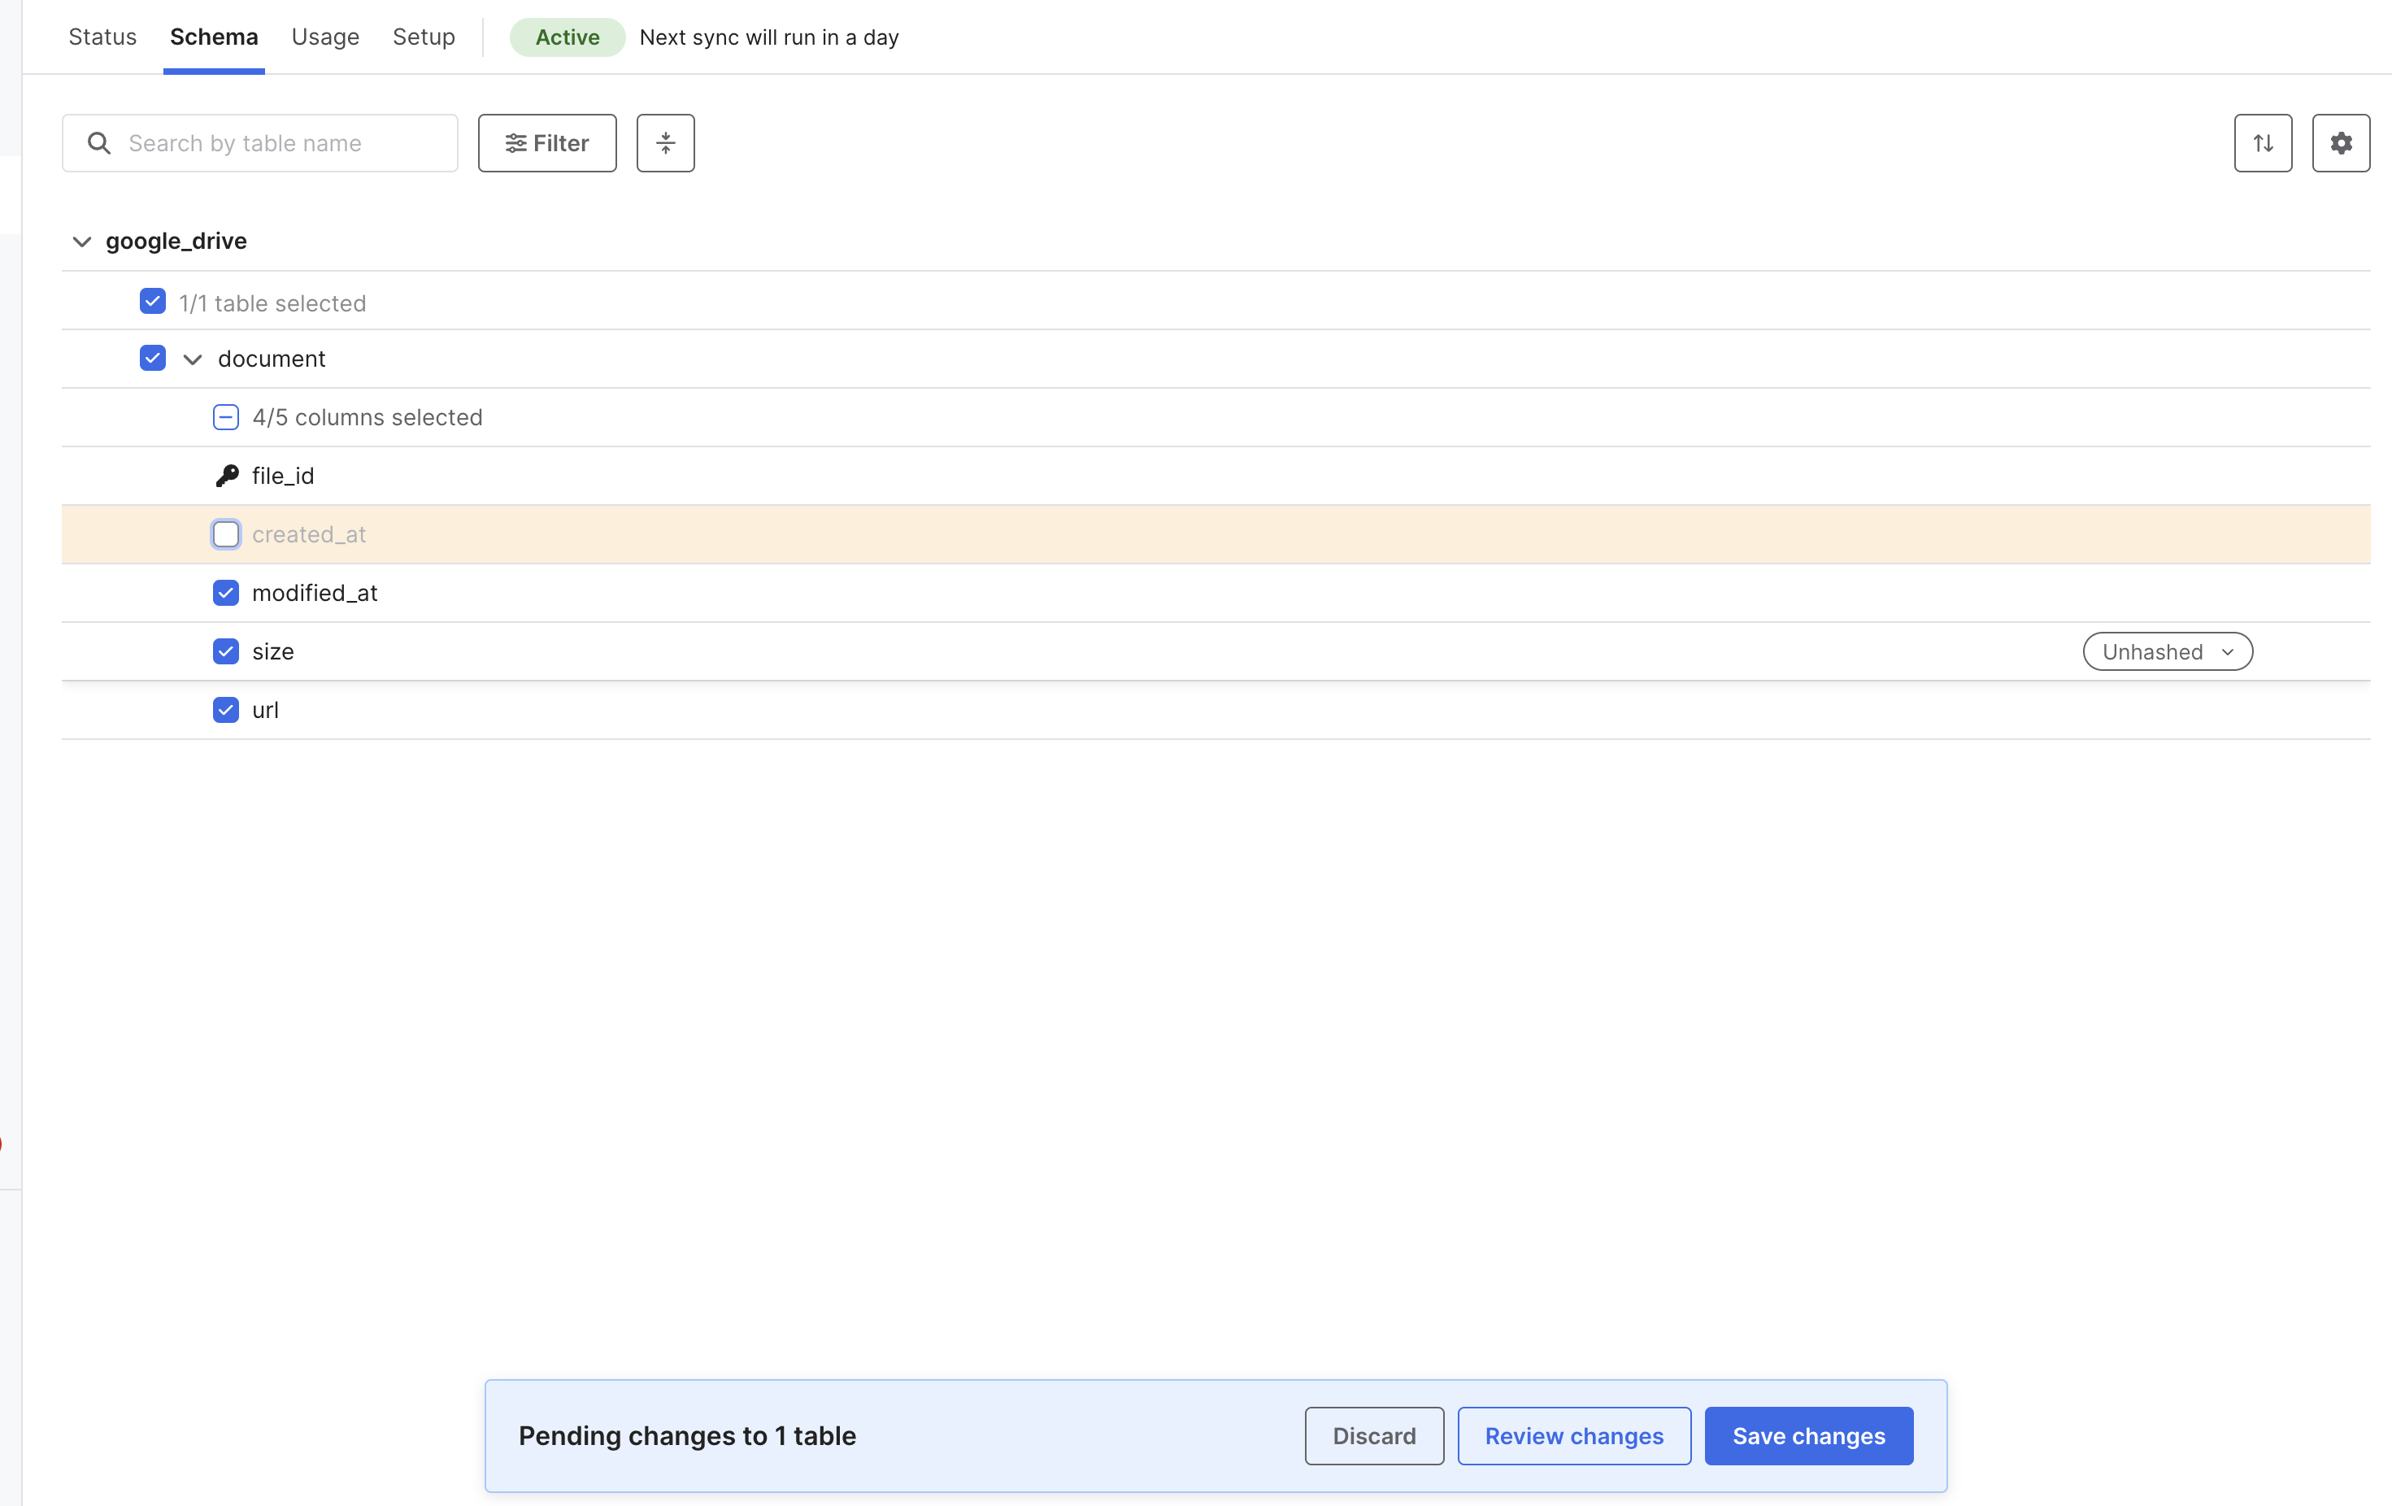2392x1506 pixels.
Task: Click the Discard button
Action: click(x=1374, y=1435)
